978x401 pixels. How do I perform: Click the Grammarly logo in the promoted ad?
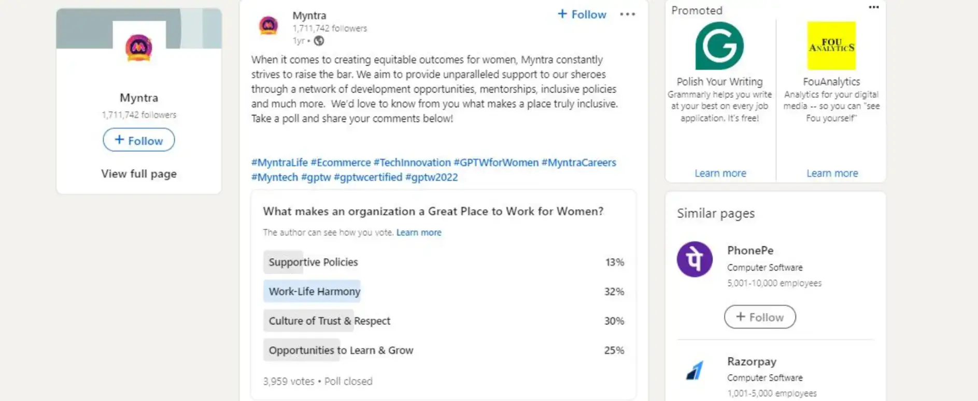(x=719, y=46)
